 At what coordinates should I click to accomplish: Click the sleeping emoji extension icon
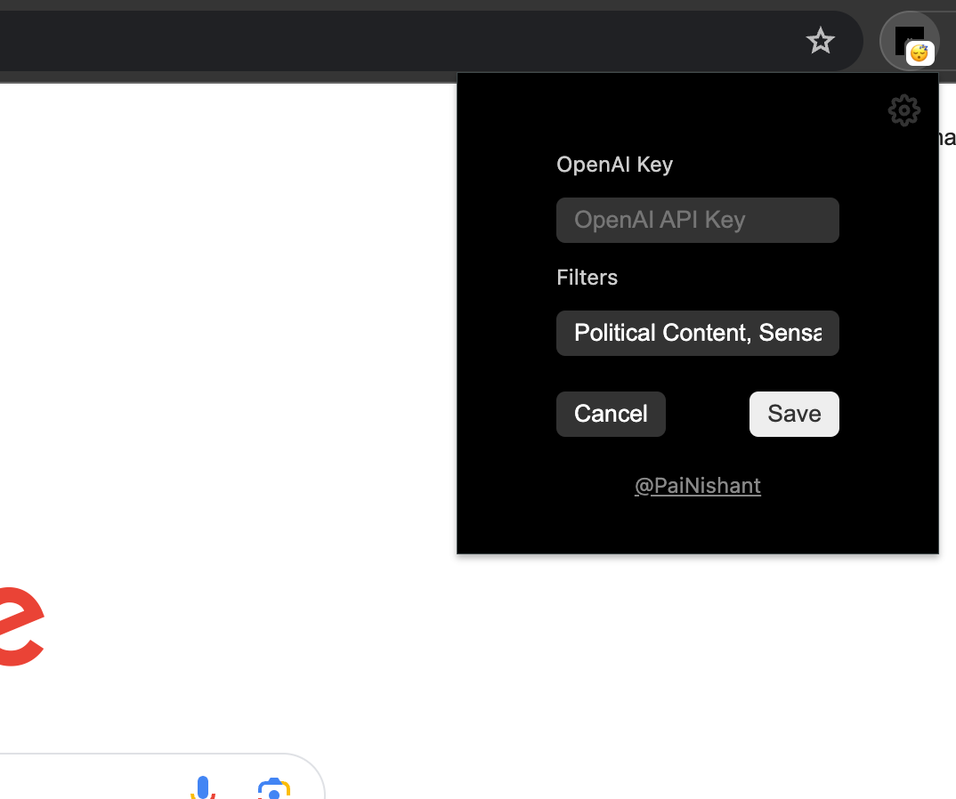pos(910,42)
